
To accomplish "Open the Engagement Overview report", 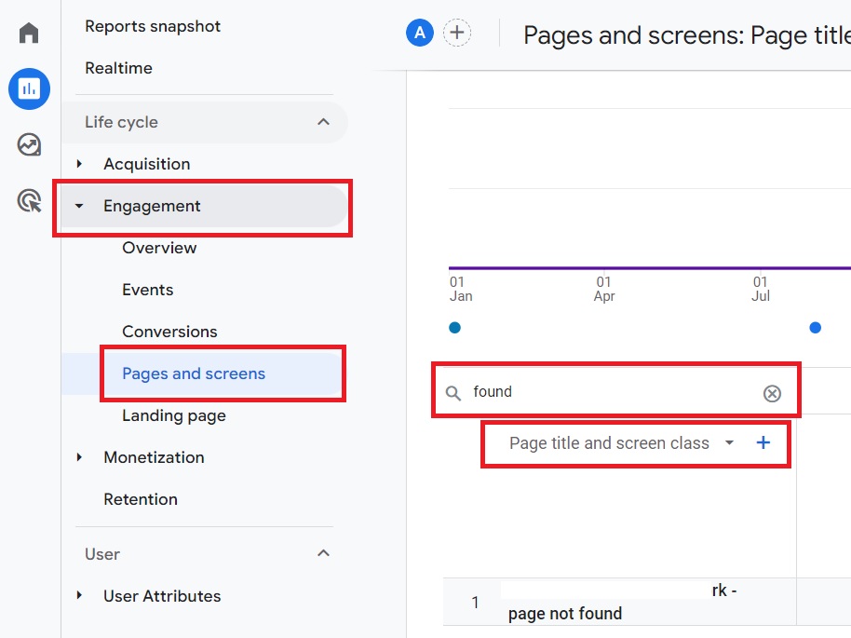I will pyautogui.click(x=159, y=248).
